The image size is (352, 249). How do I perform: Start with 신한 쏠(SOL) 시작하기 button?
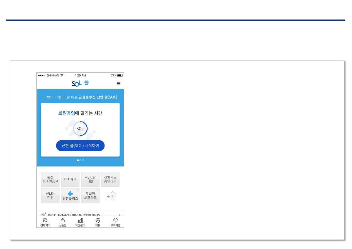(x=80, y=146)
